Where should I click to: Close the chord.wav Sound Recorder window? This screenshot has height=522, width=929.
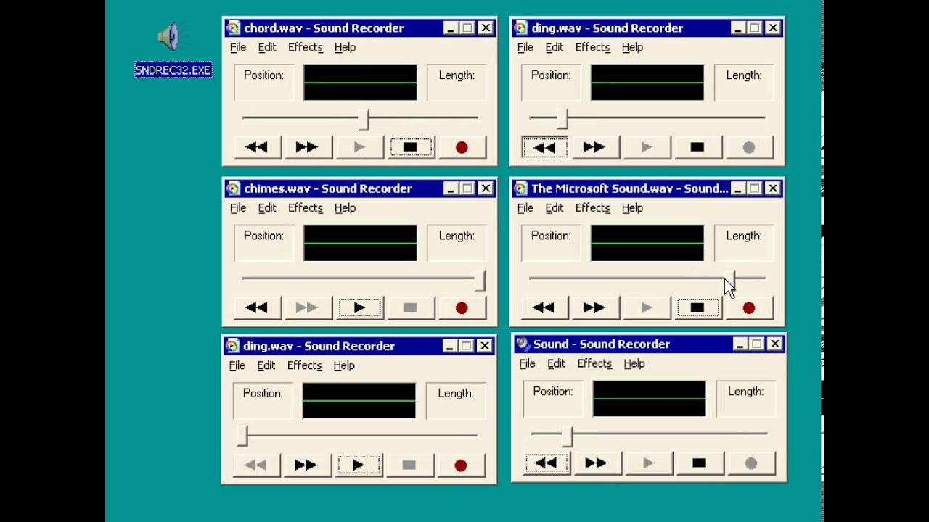click(x=486, y=28)
